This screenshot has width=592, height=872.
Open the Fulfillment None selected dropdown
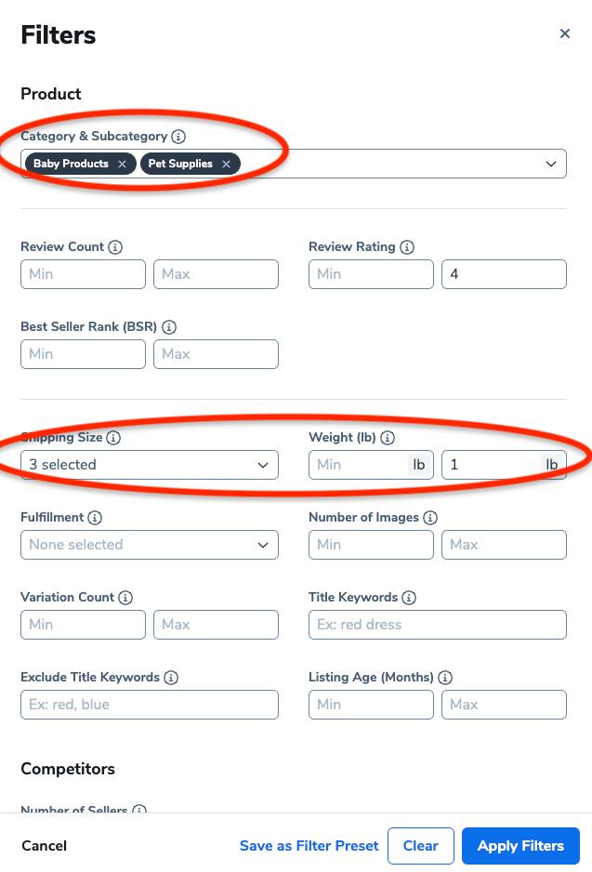(150, 545)
